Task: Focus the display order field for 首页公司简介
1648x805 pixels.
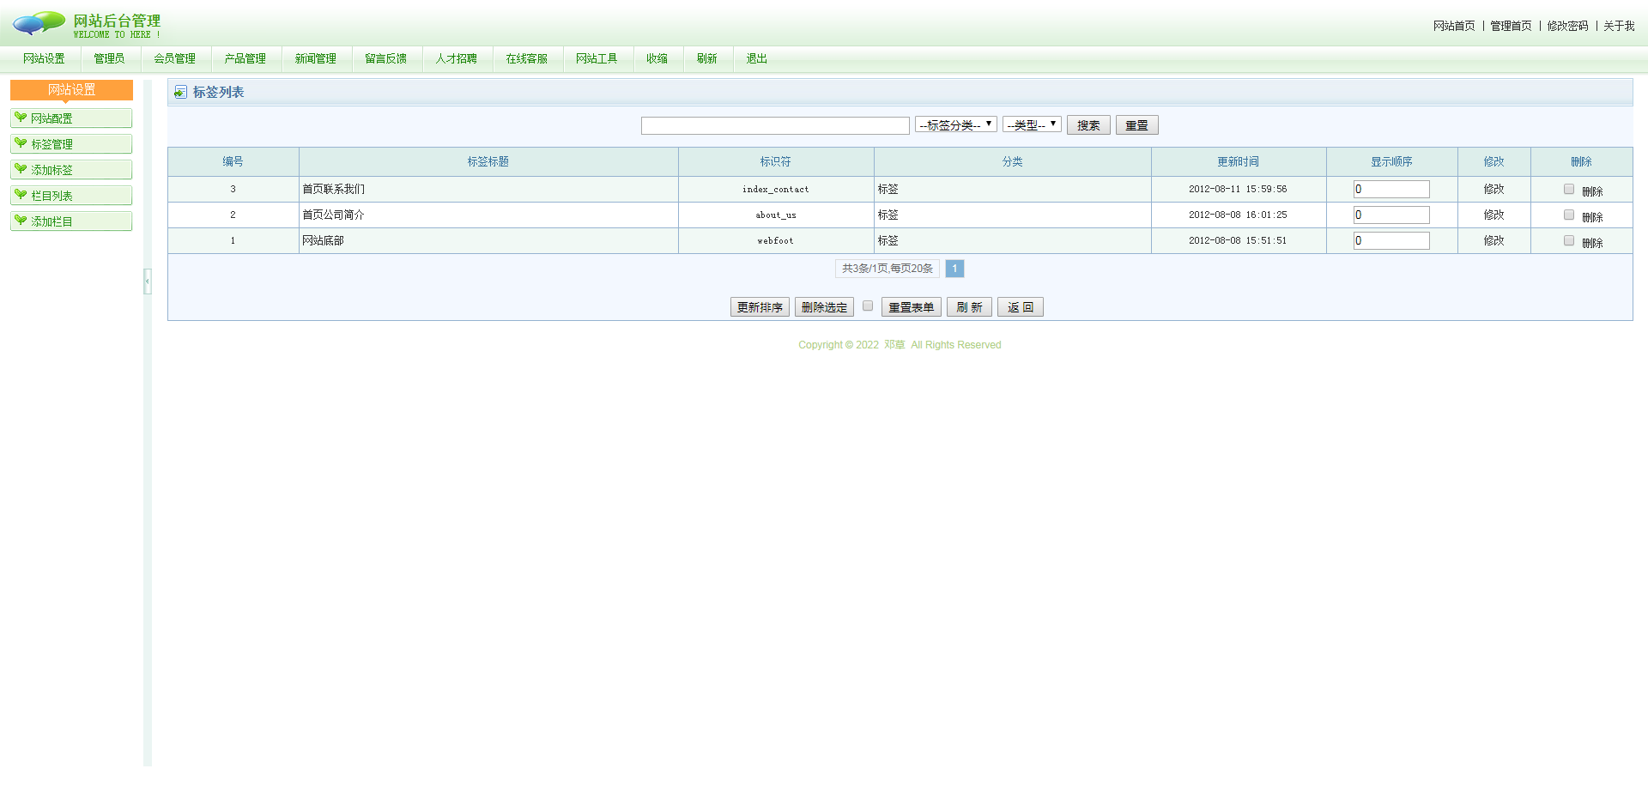Action: click(1391, 215)
